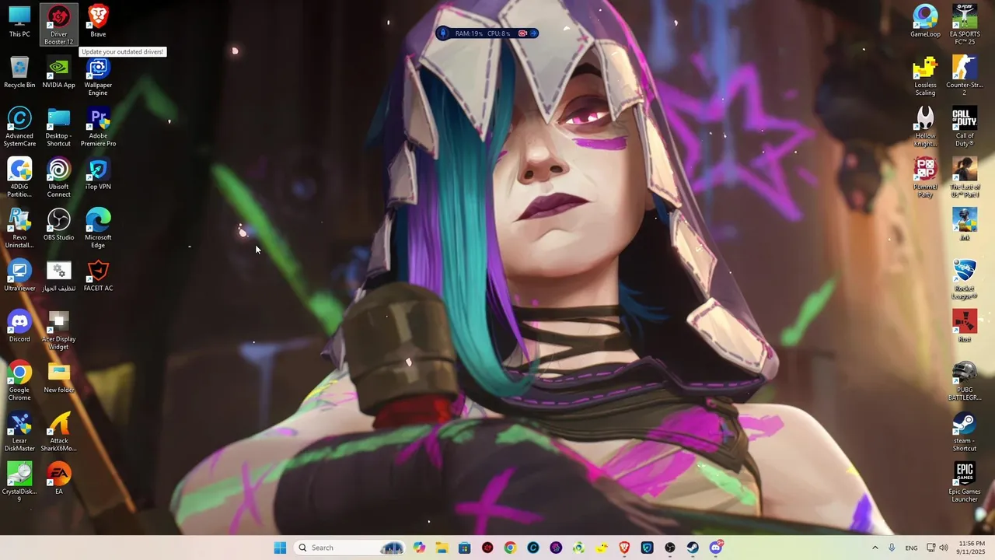
Task: Open Attack SharkX6 mouse software icon
Action: (59, 432)
